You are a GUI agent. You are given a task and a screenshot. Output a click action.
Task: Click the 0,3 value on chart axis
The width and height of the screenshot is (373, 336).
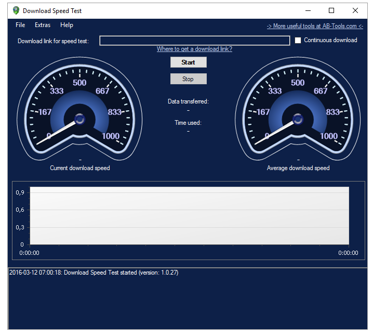point(20,227)
